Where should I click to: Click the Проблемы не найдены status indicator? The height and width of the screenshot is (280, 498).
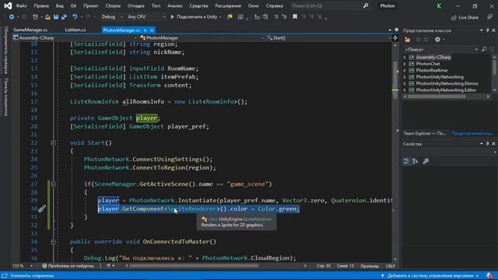pyautogui.click(x=68, y=266)
